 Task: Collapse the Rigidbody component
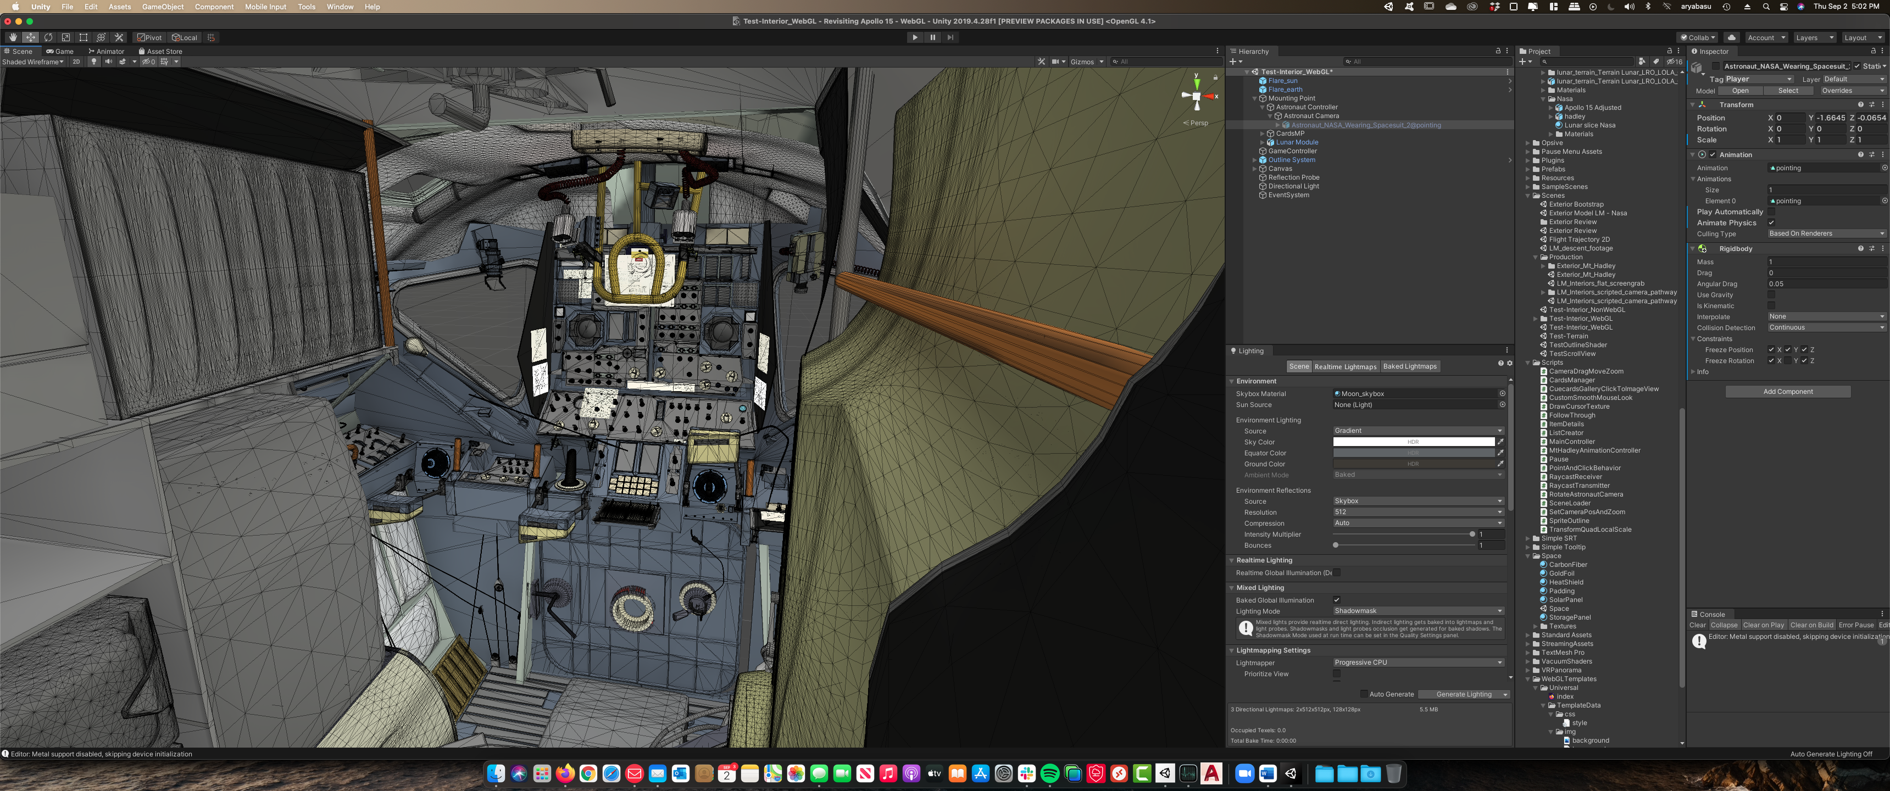point(1693,249)
